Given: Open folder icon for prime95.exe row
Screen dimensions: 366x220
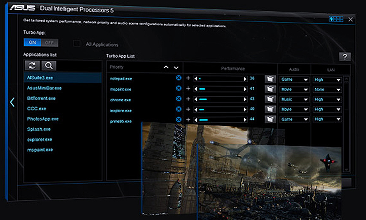Looking at the screenshot, I should (x=270, y=119).
